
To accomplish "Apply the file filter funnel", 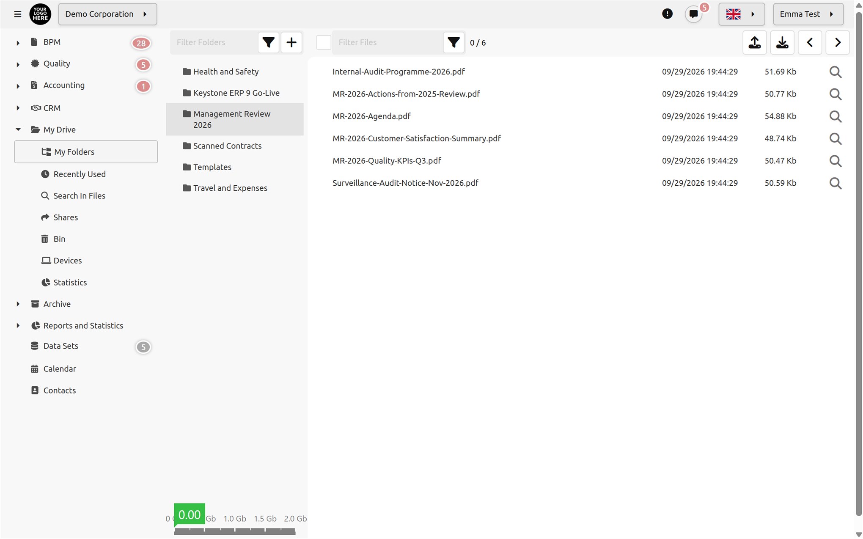I will point(453,42).
